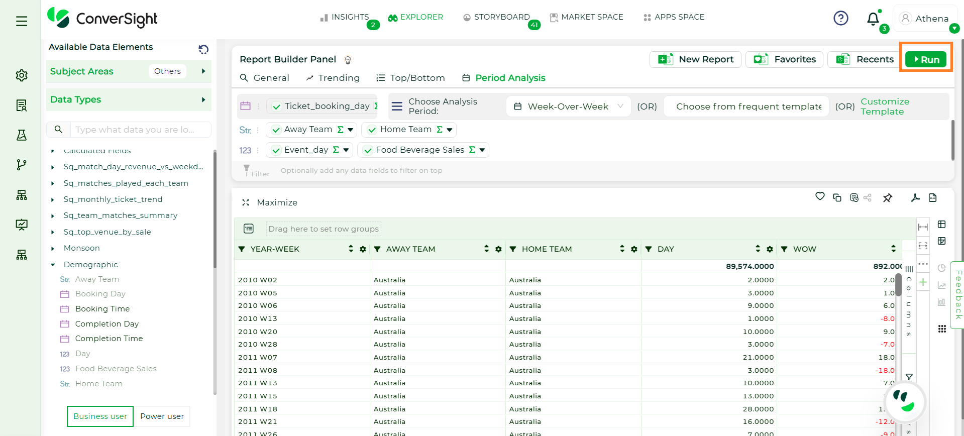Export the report as PDF
Image resolution: width=964 pixels, height=436 pixels.
[915, 197]
